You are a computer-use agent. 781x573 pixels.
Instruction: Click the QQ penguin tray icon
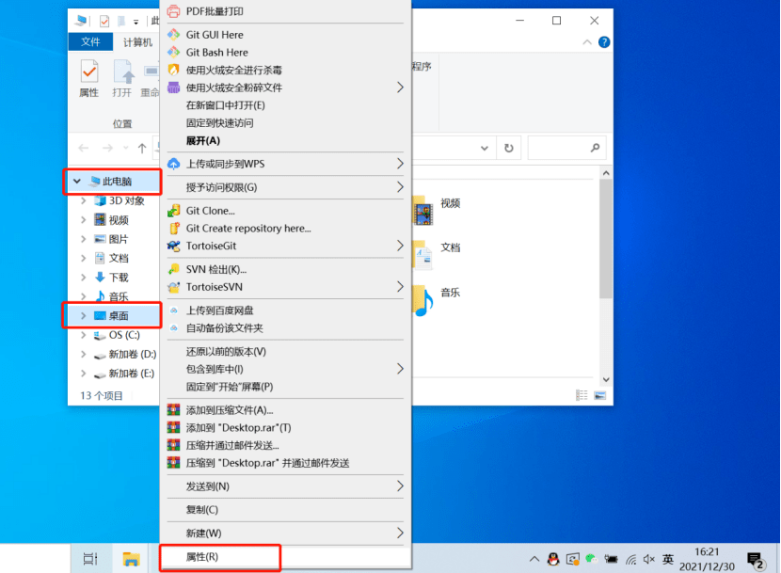tap(553, 559)
